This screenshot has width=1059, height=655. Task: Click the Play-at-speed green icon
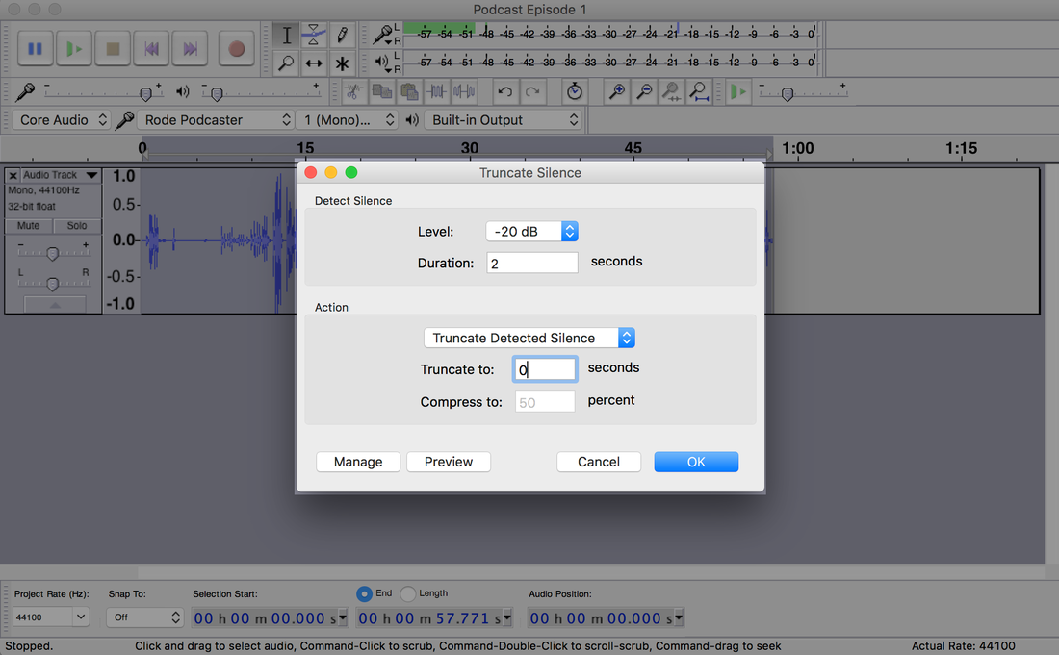(x=738, y=91)
